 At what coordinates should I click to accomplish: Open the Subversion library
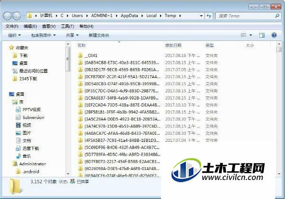[x=33, y=118]
